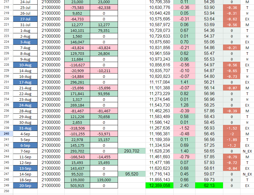This screenshot has height=195, width=254.
Task: Click cell showing 140,101
Action: [77, 30]
